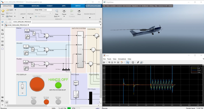
Task: Switch to the MODELING ribbon tab
Action: pos(36,6)
